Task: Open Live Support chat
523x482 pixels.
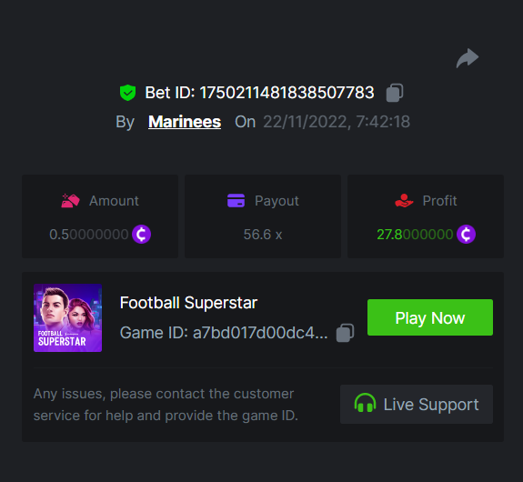Action: click(x=417, y=405)
